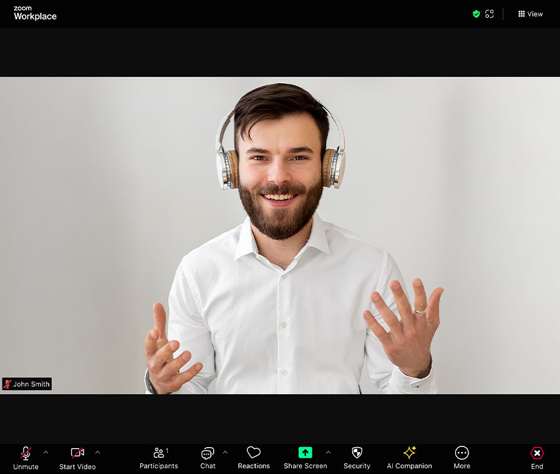Open video settings via the Start Video chevron
Image resolution: width=560 pixels, height=474 pixels.
click(98, 452)
